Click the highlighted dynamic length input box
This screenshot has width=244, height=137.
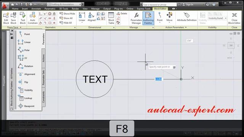click(159, 79)
